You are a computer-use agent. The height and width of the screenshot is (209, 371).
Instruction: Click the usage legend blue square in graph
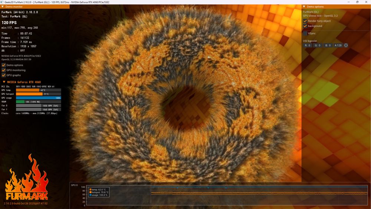click(91, 195)
